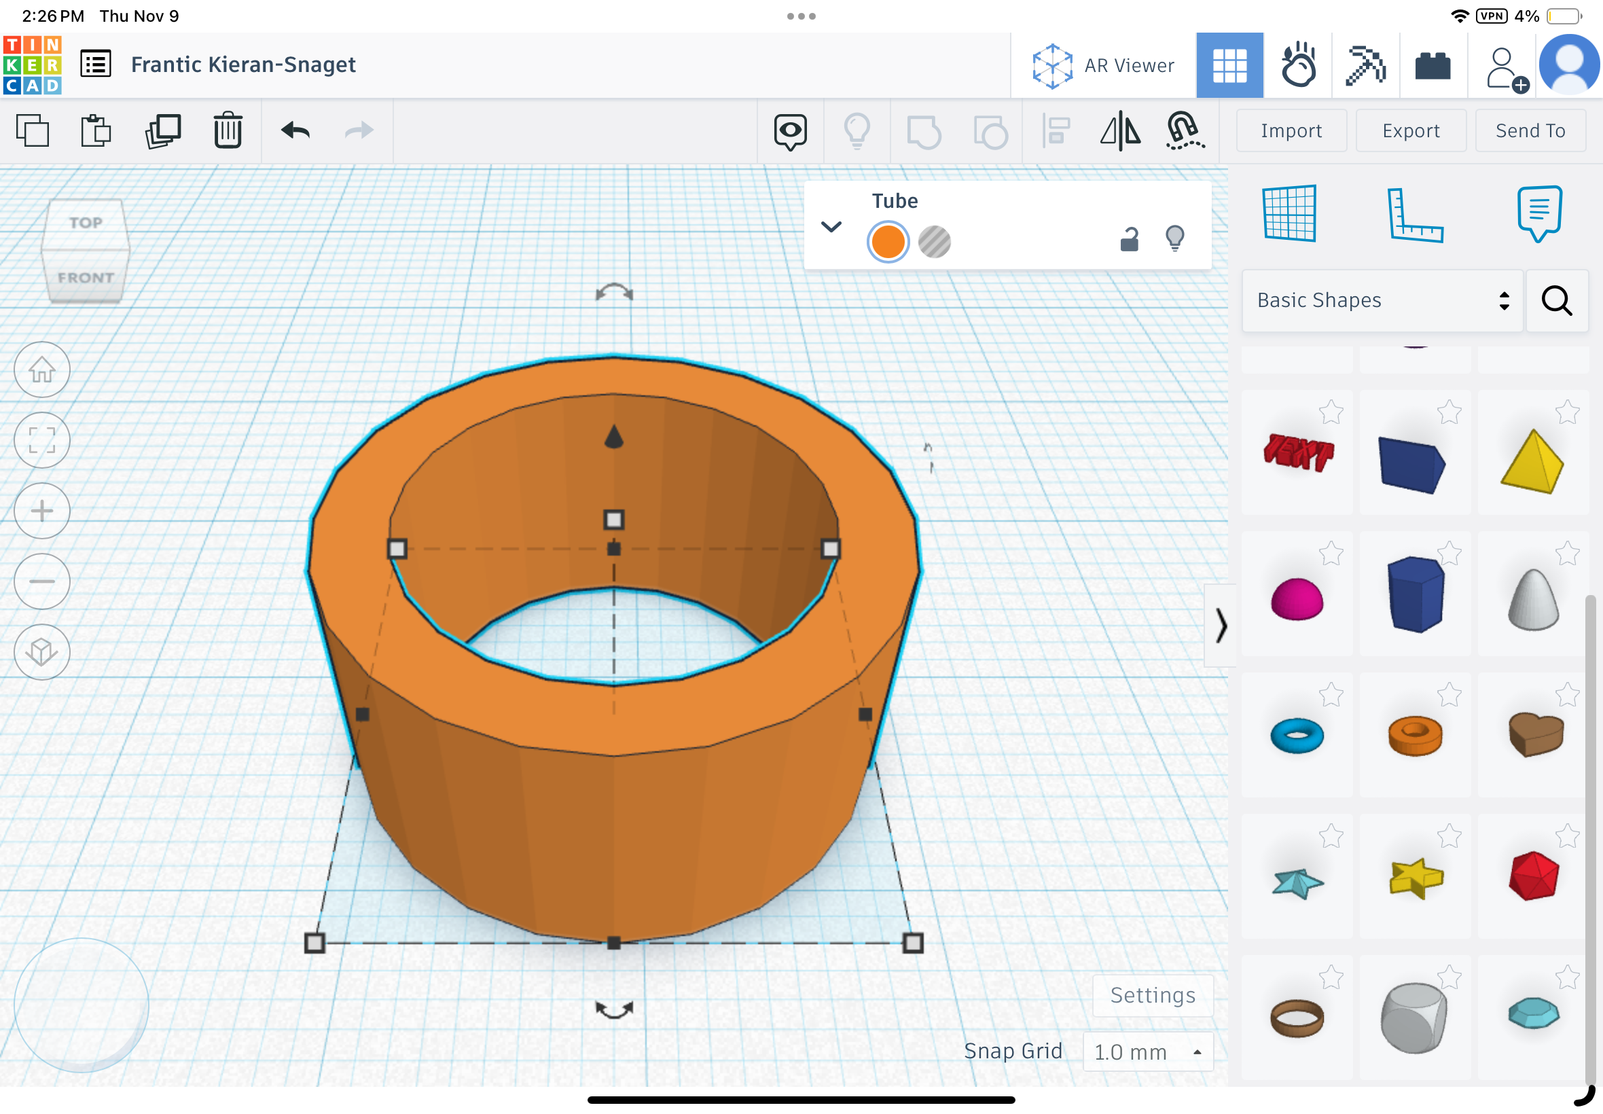Collapse the Tube inspector chevron
The width and height of the screenshot is (1603, 1114).
[831, 227]
